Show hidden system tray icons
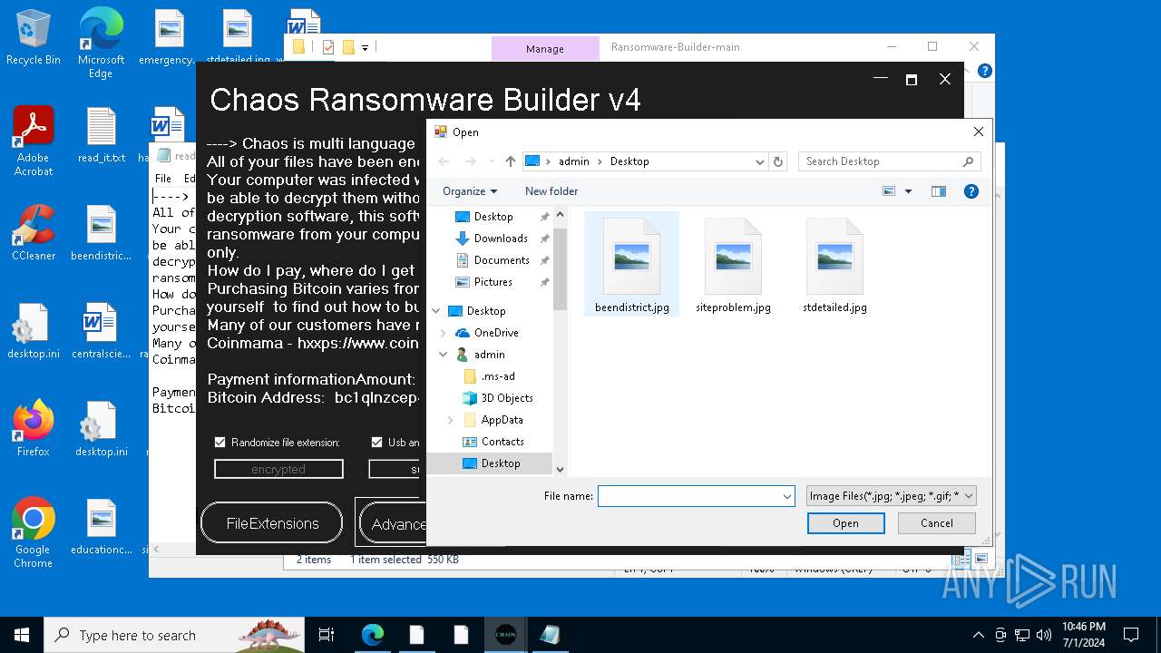The width and height of the screenshot is (1161, 653). point(978,635)
